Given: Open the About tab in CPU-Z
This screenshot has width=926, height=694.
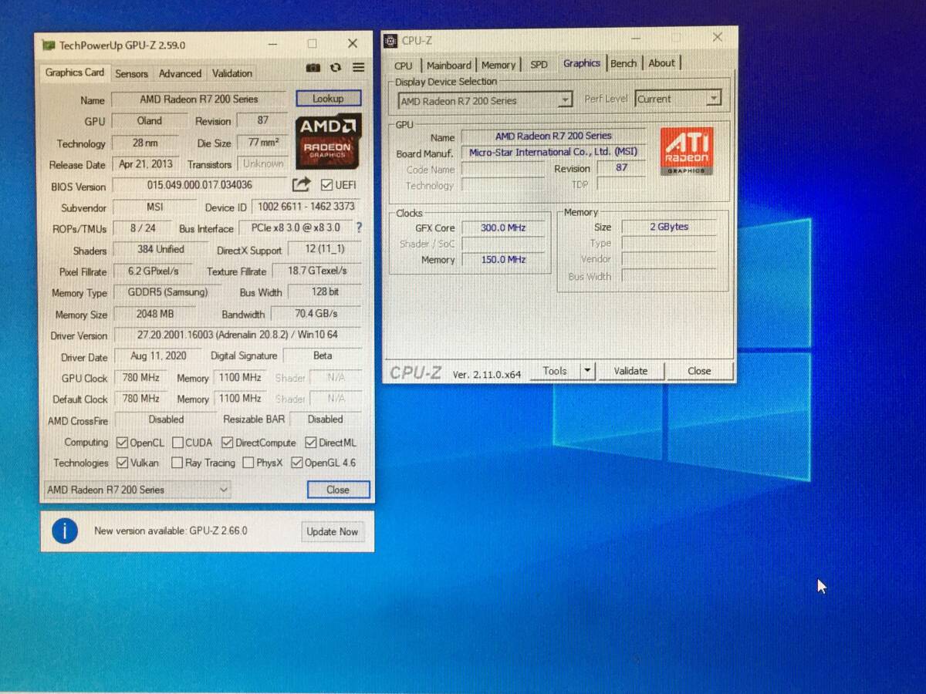Looking at the screenshot, I should (x=661, y=63).
